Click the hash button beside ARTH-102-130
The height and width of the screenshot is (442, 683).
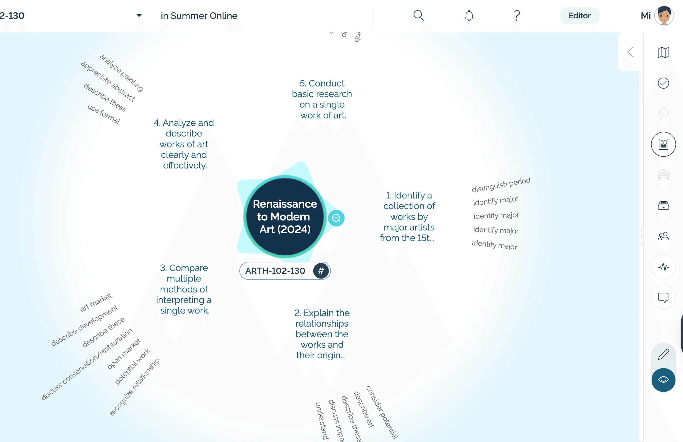click(x=321, y=270)
